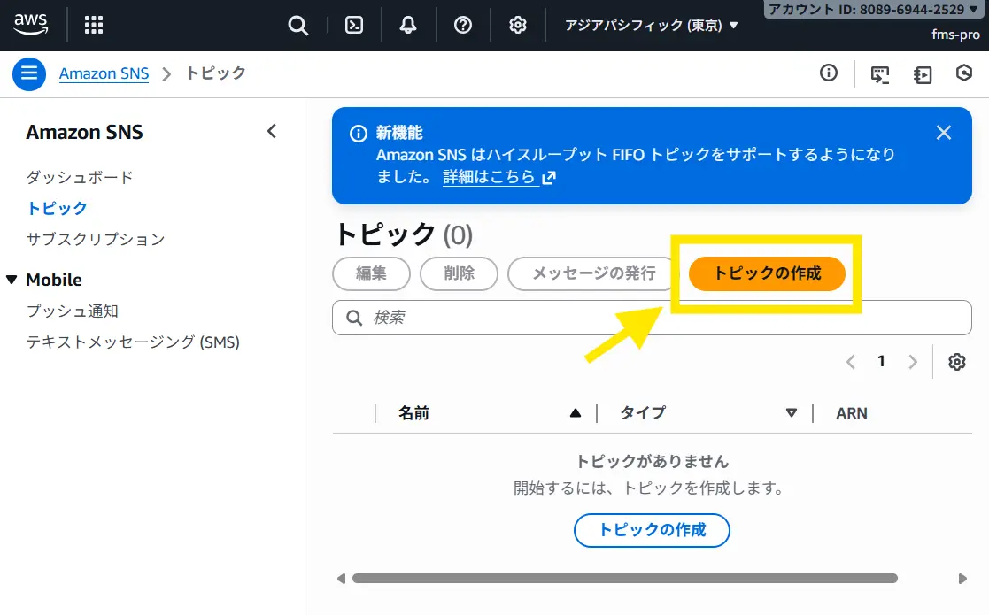The height and width of the screenshot is (615, 989).
Task: Collapse the Mobile section in sidebar
Action: click(12, 280)
